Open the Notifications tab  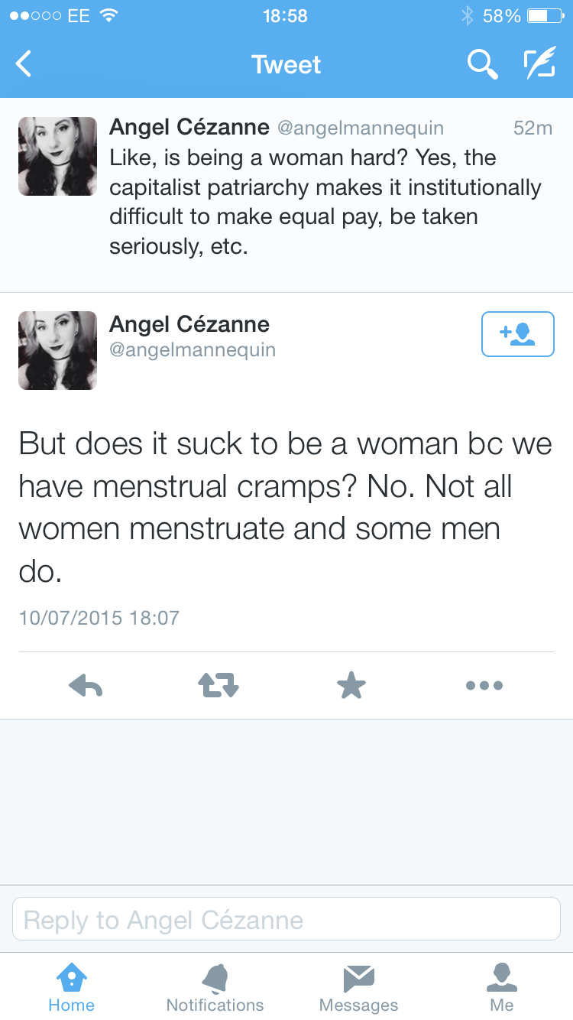click(x=215, y=987)
